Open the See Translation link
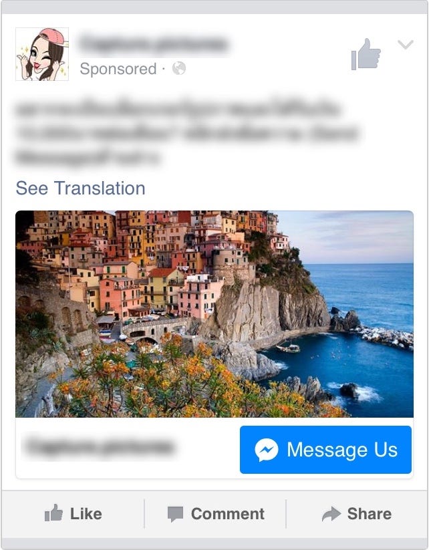429x550 pixels. [x=80, y=188]
